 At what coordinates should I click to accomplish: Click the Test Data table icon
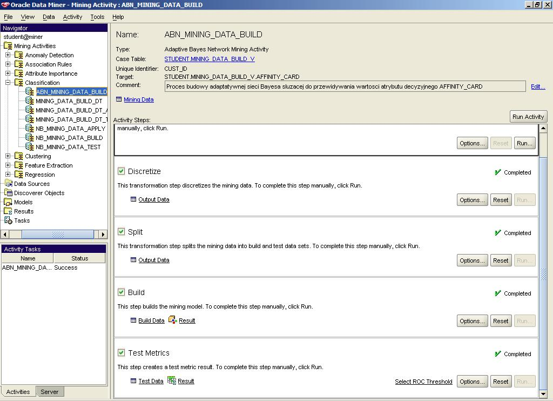click(133, 381)
